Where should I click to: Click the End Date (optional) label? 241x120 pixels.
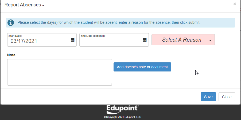click(x=93, y=36)
